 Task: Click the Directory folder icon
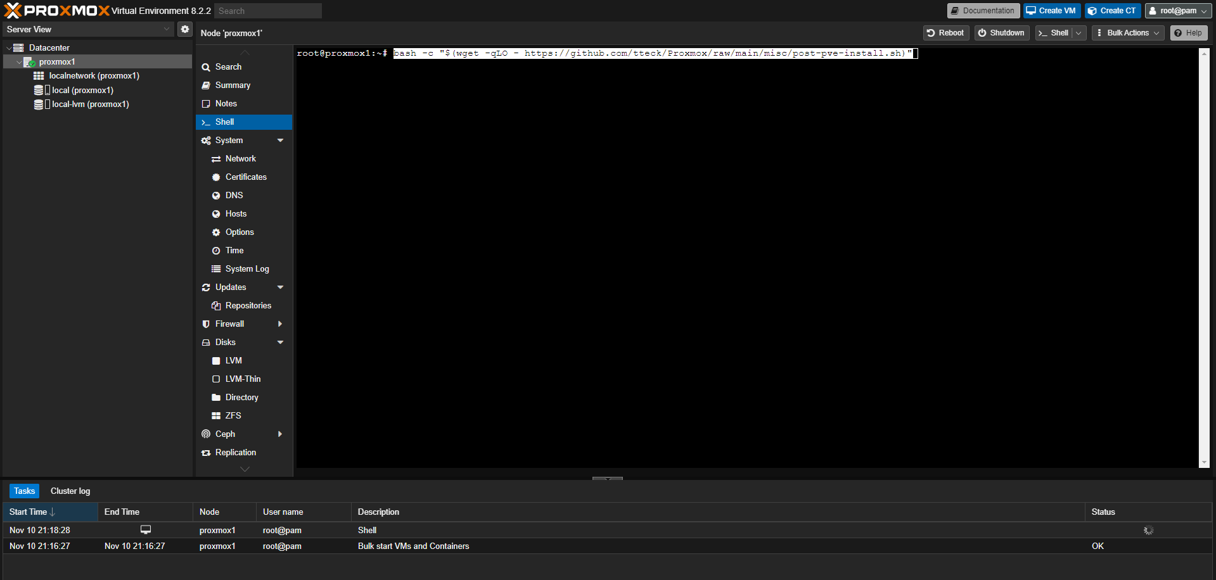(216, 398)
